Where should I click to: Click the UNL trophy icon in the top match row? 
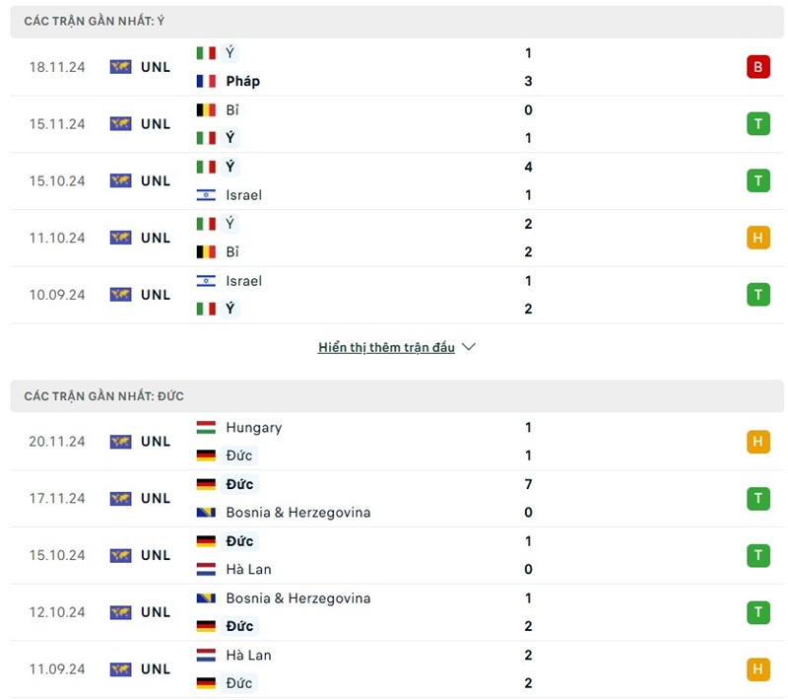[120, 66]
